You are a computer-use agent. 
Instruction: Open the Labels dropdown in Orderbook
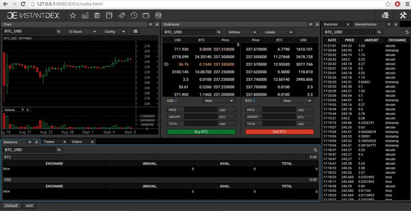pos(278,32)
